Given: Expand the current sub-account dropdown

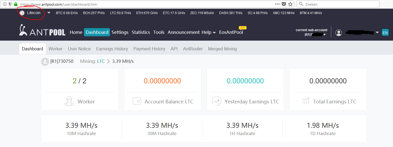Looking at the screenshot, I should coord(324,35).
